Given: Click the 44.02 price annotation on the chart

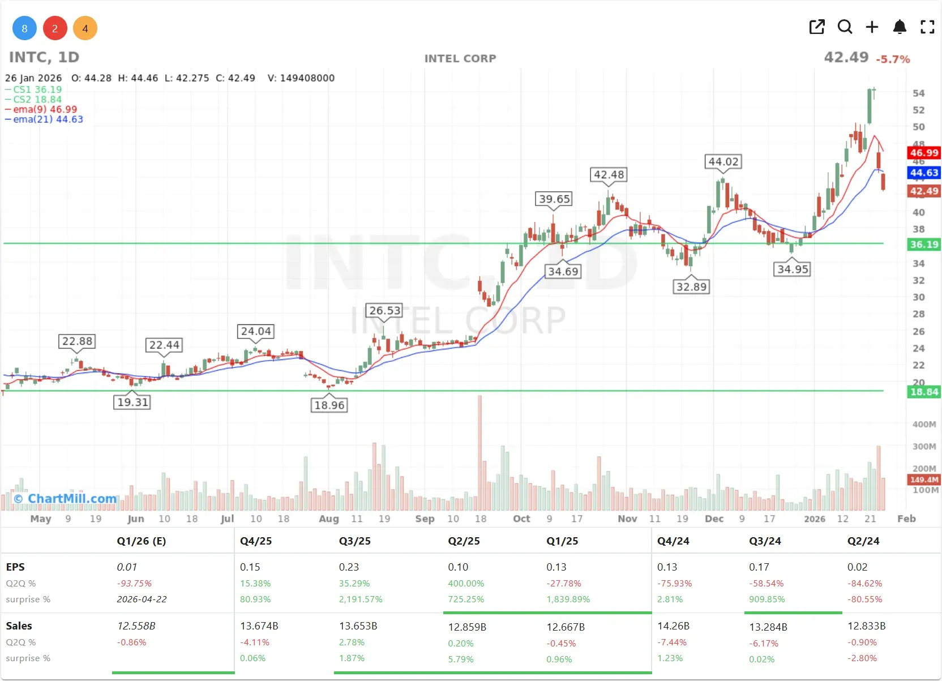Looking at the screenshot, I should point(723,161).
